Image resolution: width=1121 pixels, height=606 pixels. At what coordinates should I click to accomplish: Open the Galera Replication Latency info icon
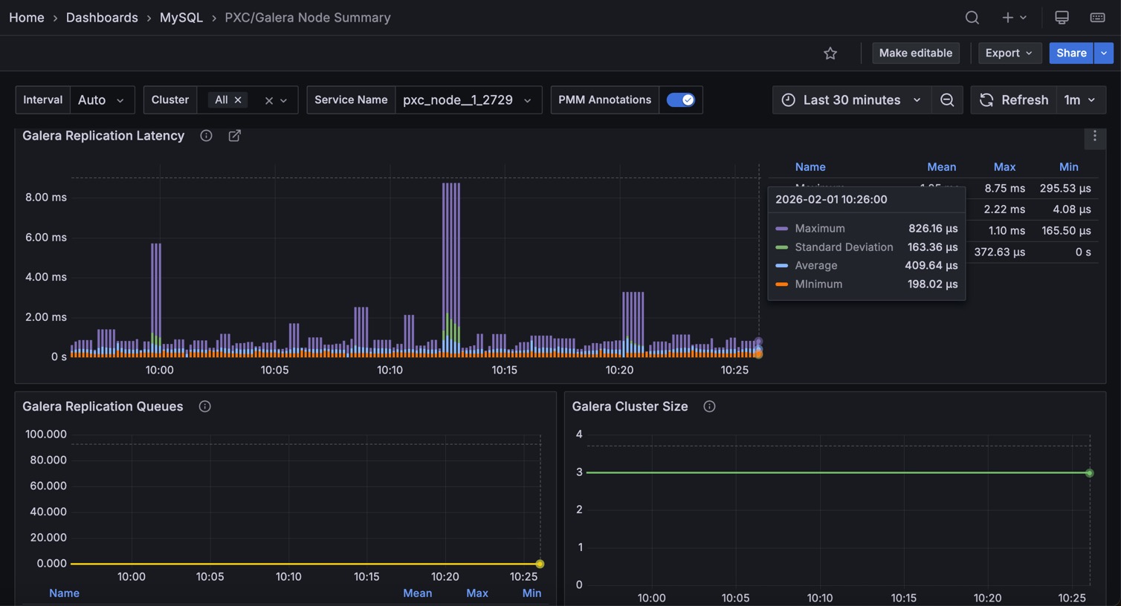[206, 135]
